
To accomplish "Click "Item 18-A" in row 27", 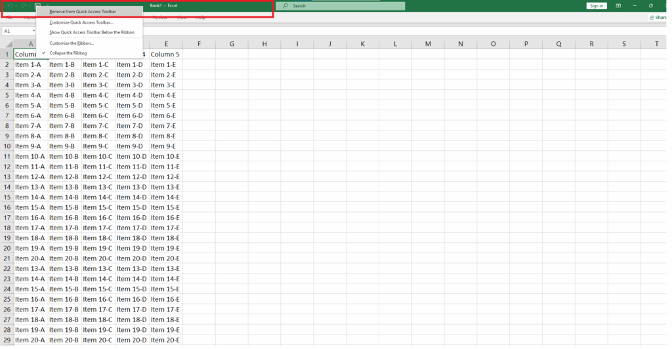I will point(30,320).
